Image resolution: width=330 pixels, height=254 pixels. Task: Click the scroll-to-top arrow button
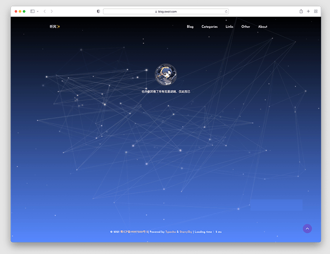pyautogui.click(x=307, y=229)
